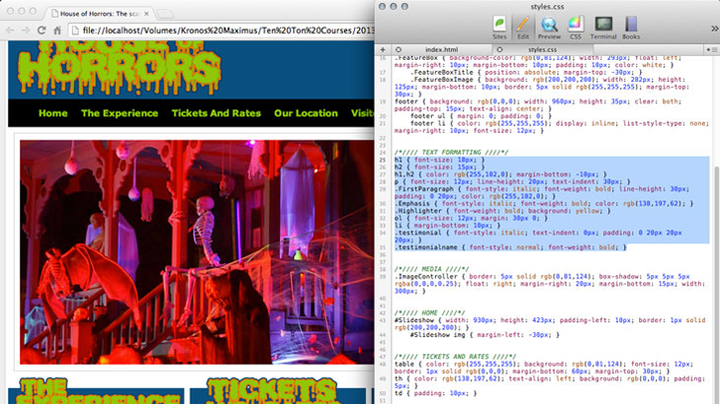Open the Preview pane icon

click(x=549, y=25)
